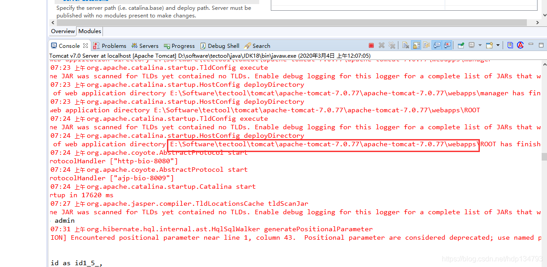Minimize the Console view panel
The height and width of the screenshot is (267, 547).
(530, 44)
